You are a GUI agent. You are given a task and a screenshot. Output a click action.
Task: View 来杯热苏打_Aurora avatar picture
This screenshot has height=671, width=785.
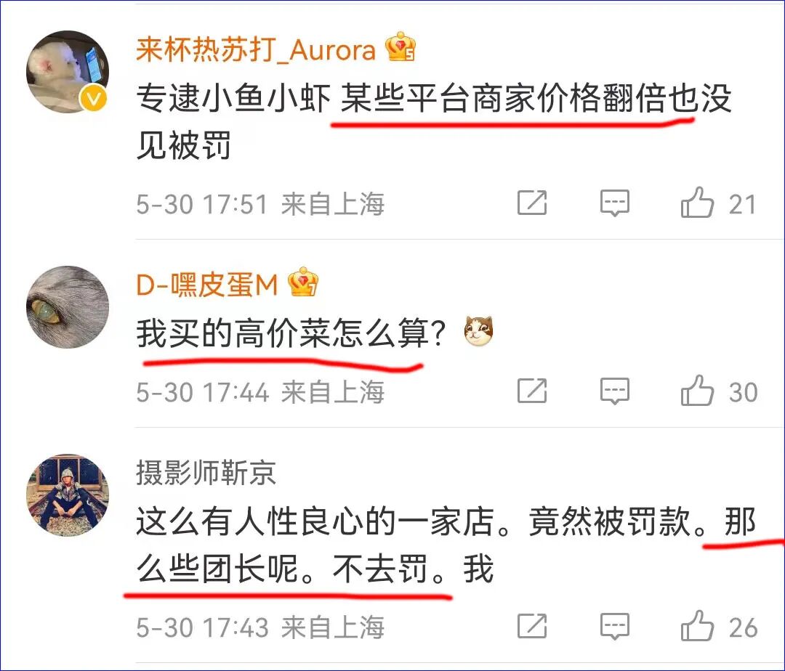[68, 71]
